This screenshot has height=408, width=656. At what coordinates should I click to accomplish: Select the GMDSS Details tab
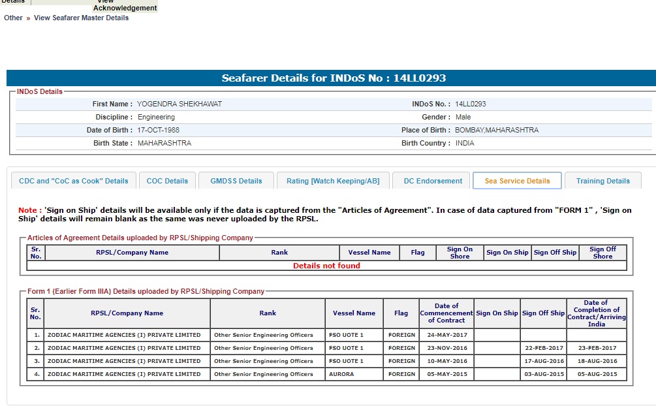(x=236, y=181)
